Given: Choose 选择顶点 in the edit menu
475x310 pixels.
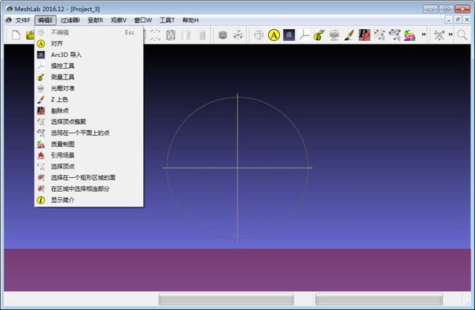Looking at the screenshot, I should click(x=88, y=166).
